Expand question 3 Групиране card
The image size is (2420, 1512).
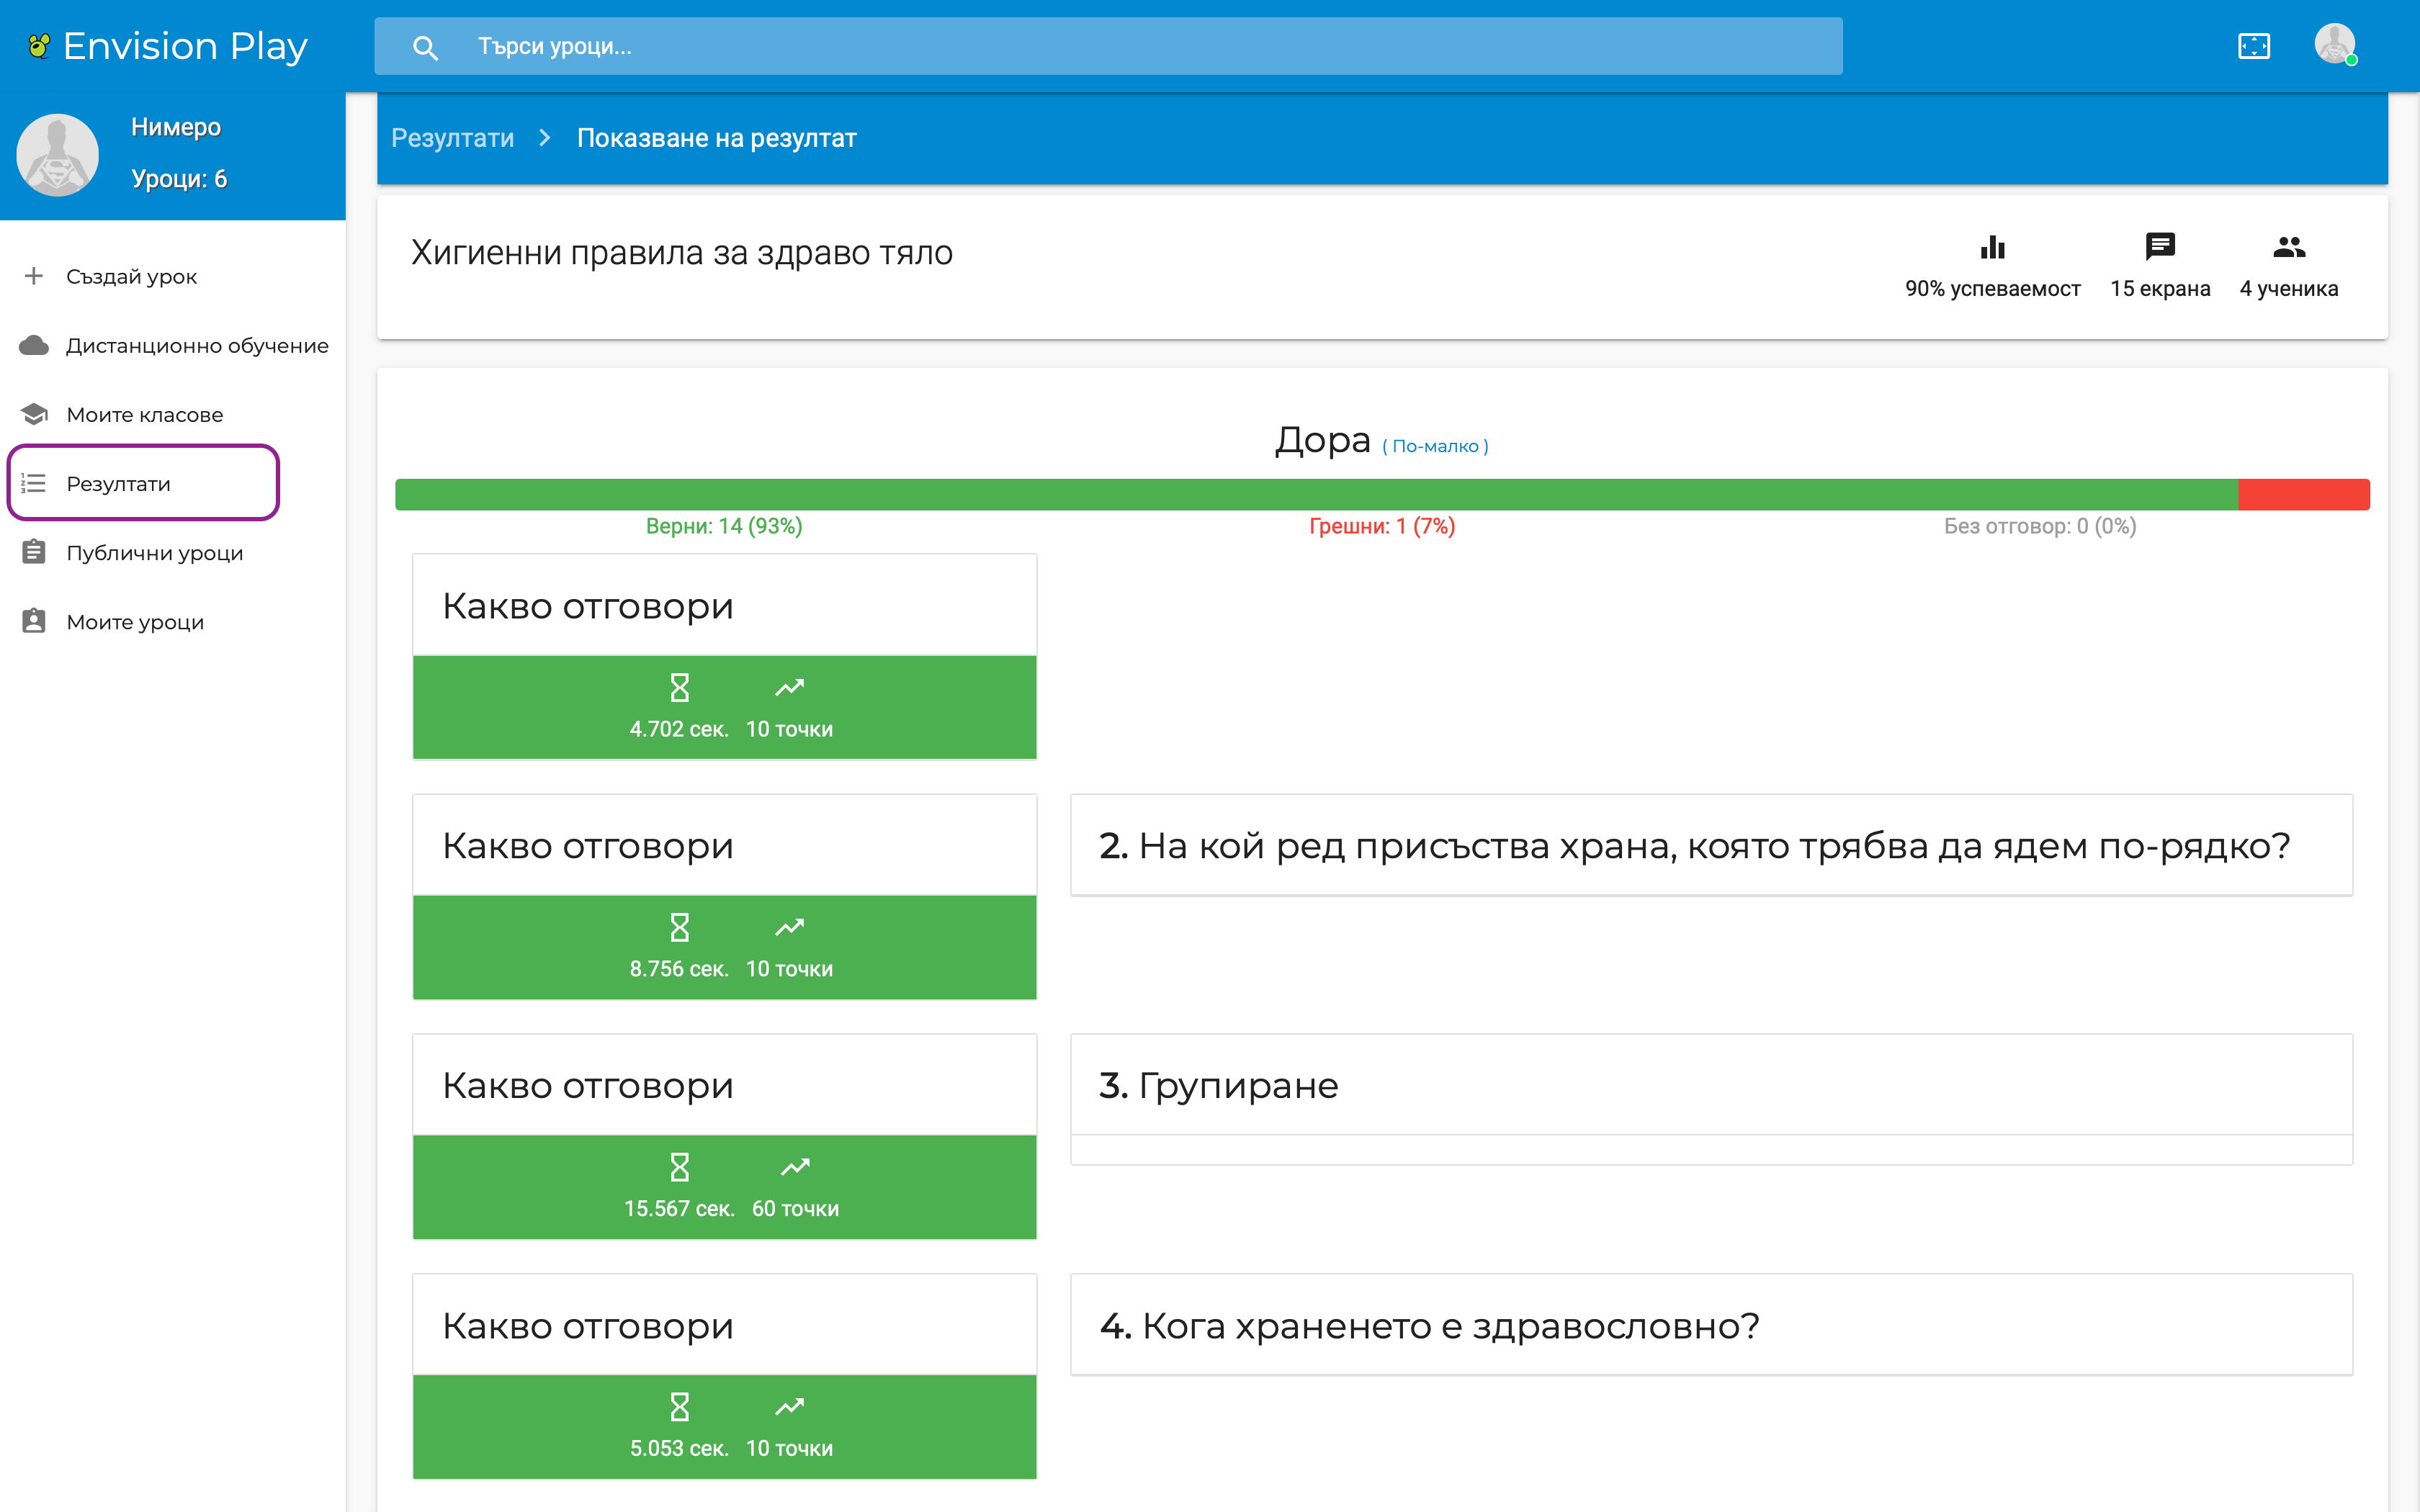coord(1710,1085)
